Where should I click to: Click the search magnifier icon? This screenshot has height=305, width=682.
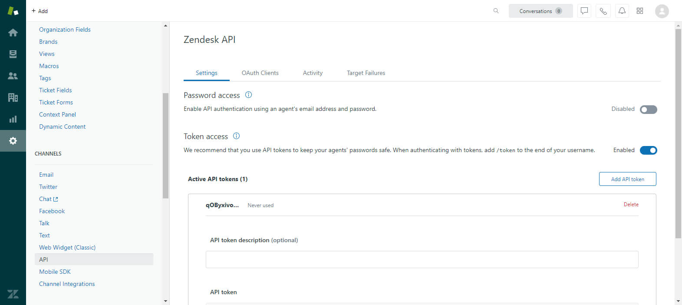[496, 11]
